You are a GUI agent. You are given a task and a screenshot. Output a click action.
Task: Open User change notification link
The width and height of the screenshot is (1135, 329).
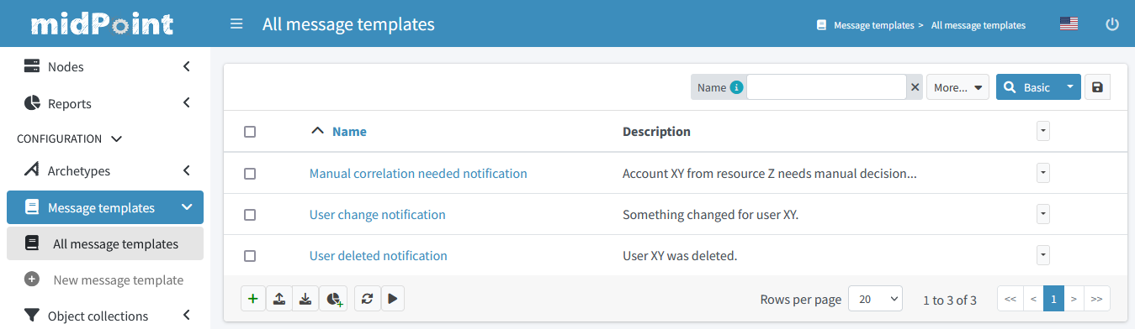point(378,215)
